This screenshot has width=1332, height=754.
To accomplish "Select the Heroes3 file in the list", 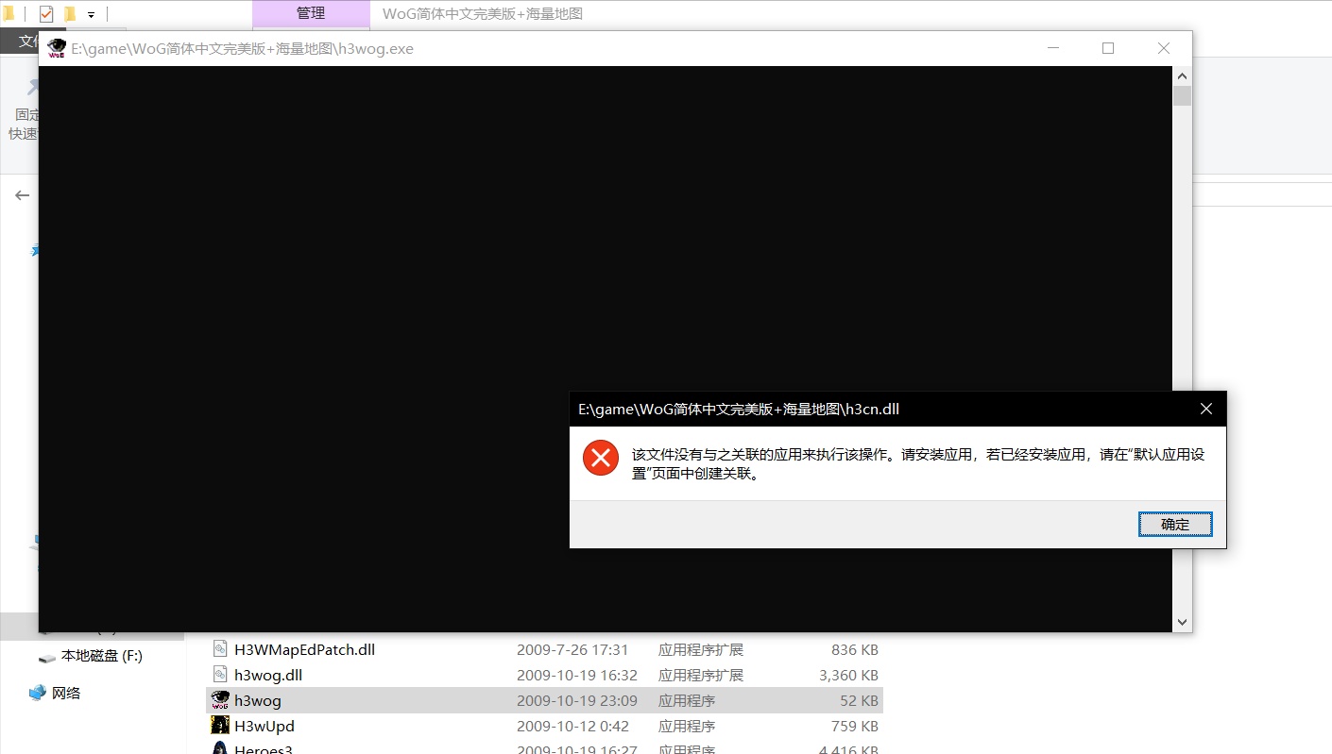I will 265,748.
